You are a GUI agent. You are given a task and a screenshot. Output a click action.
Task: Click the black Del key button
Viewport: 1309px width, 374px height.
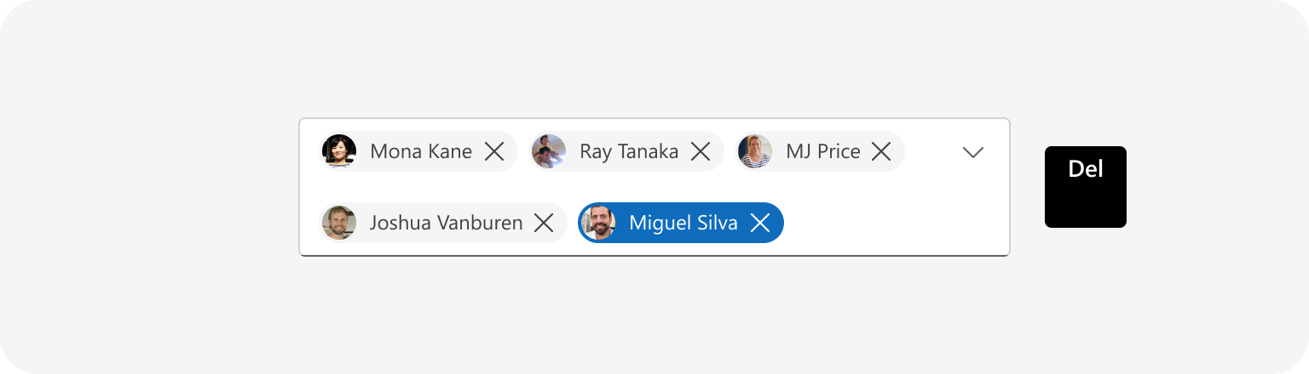tap(1086, 187)
